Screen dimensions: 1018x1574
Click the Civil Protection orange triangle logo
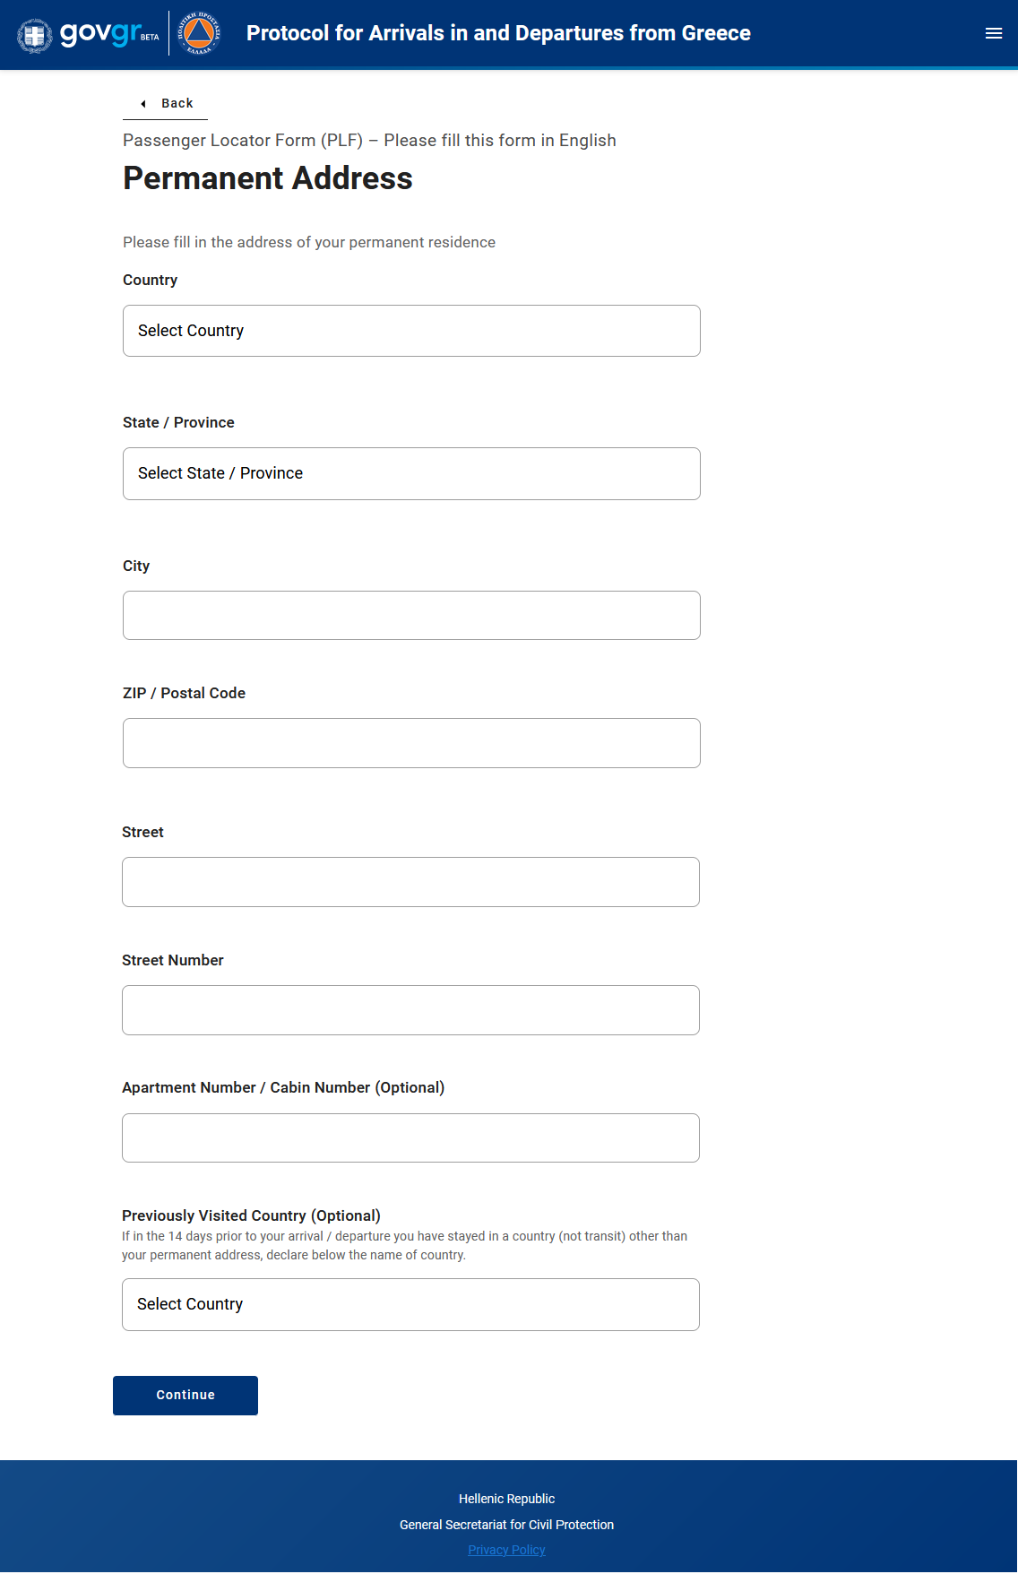[198, 33]
